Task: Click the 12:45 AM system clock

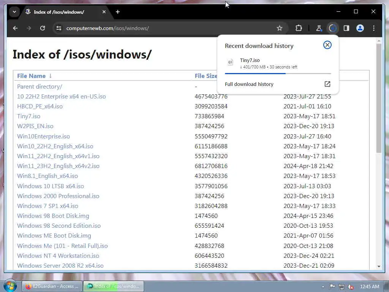Action: pos(369,287)
